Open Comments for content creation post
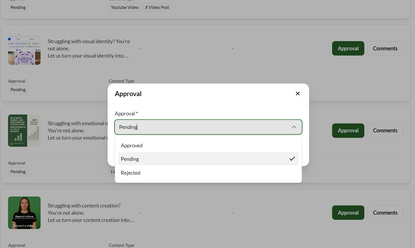Viewport: 415px width, 248px height. pos(385,213)
